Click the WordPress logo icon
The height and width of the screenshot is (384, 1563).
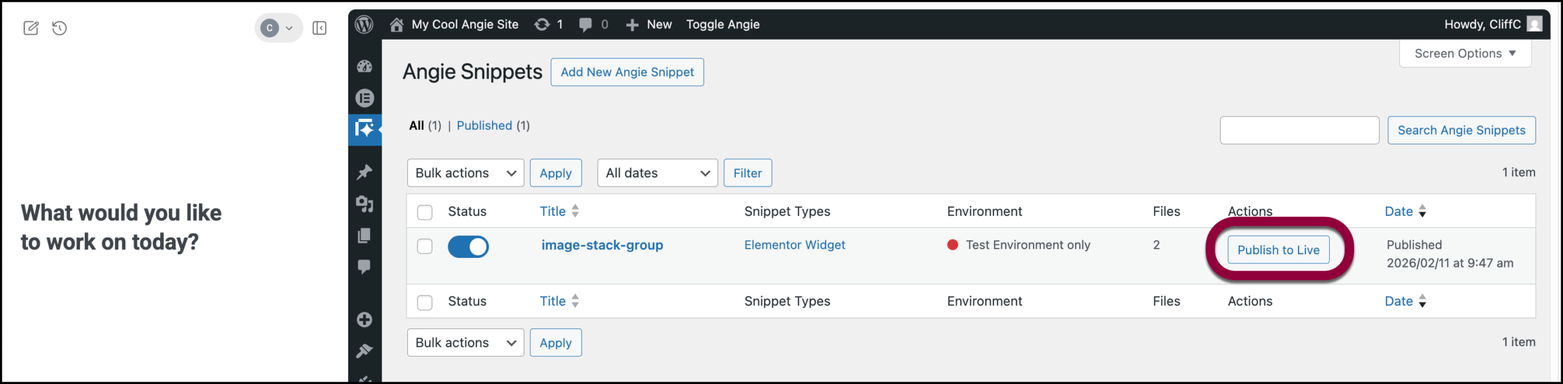tap(364, 24)
